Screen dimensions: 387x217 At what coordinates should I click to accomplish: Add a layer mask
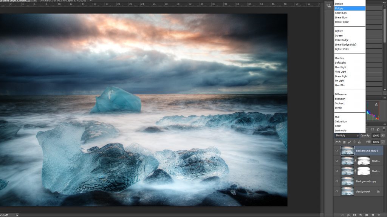point(354,215)
